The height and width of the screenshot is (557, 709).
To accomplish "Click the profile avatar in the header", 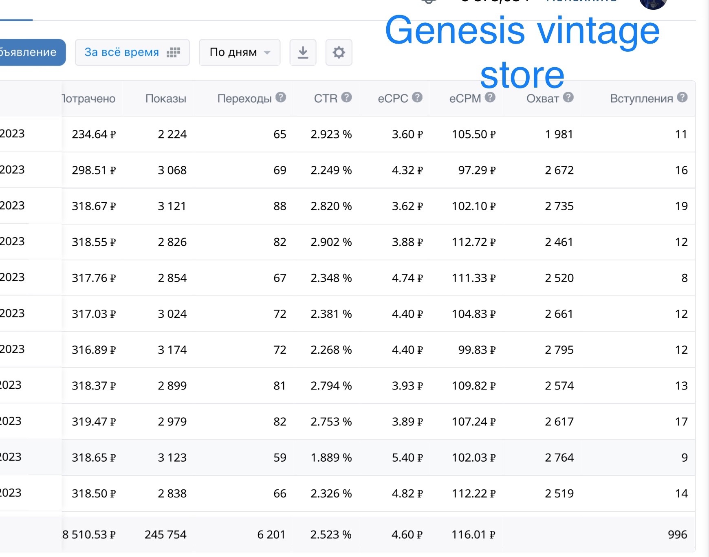I will (653, 3).
